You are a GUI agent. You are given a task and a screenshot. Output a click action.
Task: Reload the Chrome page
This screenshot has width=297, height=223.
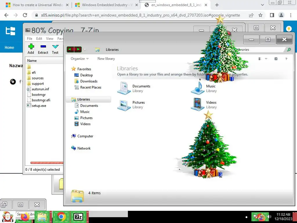tap(25, 15)
